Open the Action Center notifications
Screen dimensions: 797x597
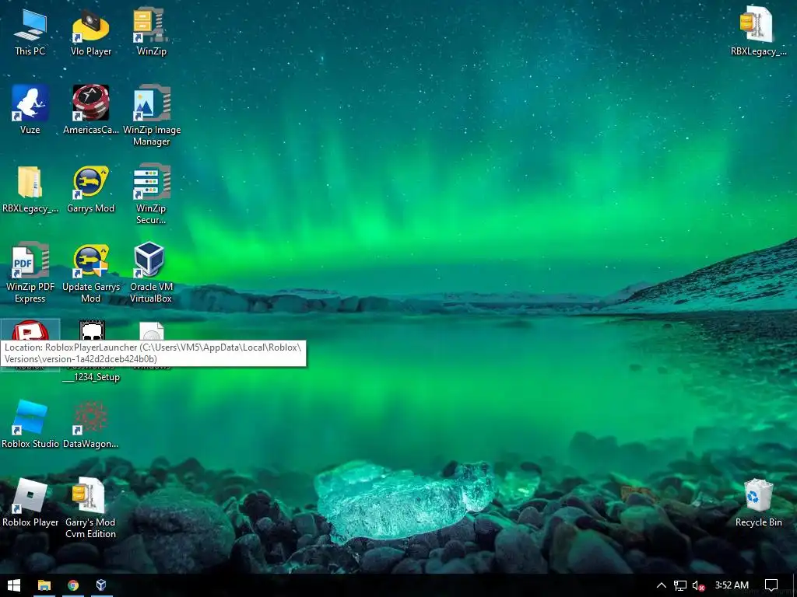(x=771, y=585)
